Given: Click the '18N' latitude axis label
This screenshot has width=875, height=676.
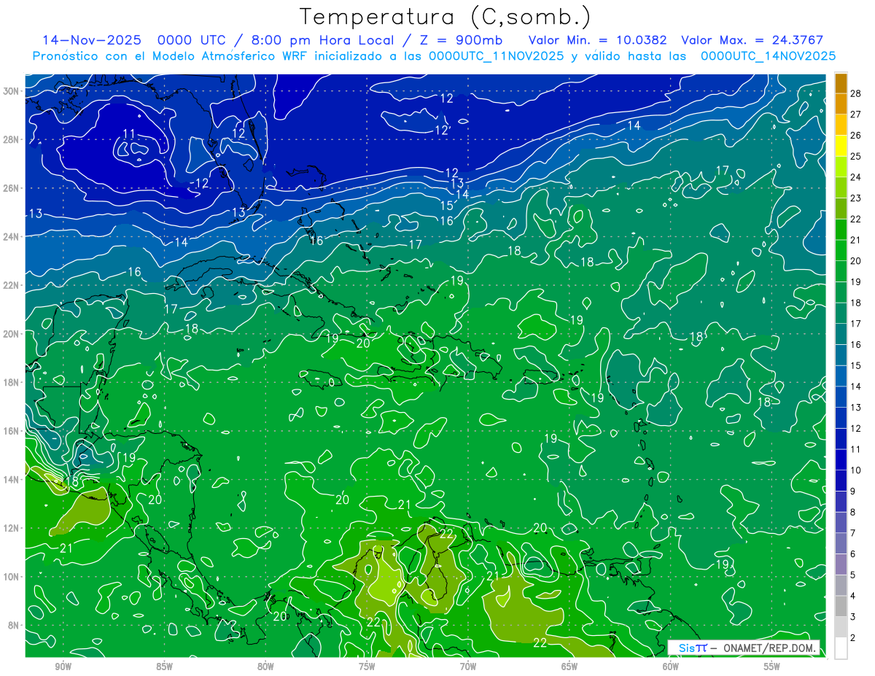Looking at the screenshot, I should [x=11, y=382].
